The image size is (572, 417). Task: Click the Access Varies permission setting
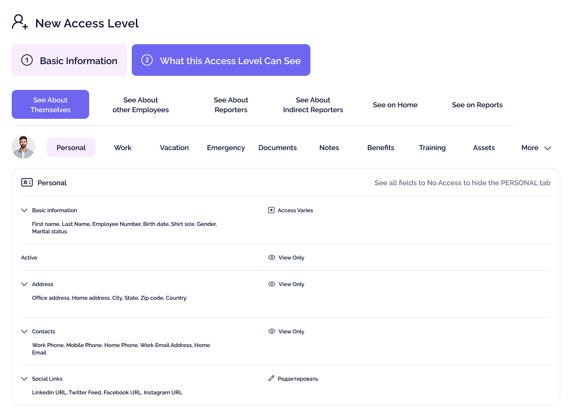pyautogui.click(x=295, y=210)
